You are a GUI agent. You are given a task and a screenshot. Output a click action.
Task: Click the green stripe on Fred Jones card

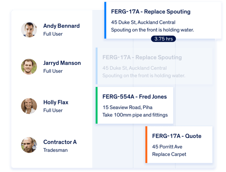[x=97, y=105]
